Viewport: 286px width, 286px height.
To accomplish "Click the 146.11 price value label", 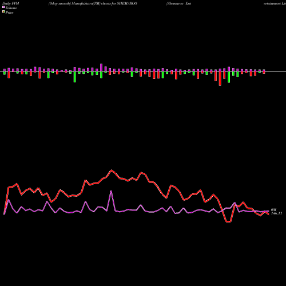I will tap(276, 213).
